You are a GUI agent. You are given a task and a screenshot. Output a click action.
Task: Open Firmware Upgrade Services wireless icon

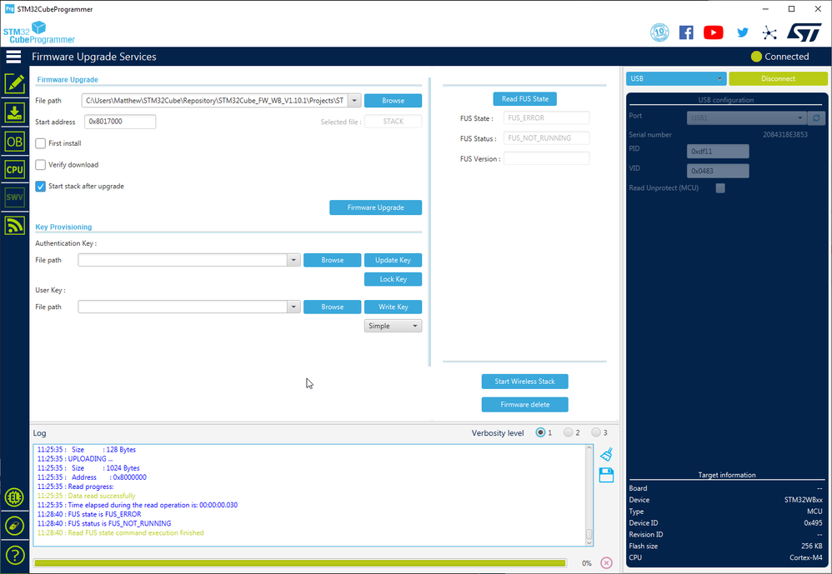click(14, 225)
